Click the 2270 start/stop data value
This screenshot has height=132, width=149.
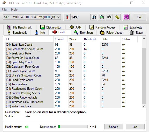point(105,45)
